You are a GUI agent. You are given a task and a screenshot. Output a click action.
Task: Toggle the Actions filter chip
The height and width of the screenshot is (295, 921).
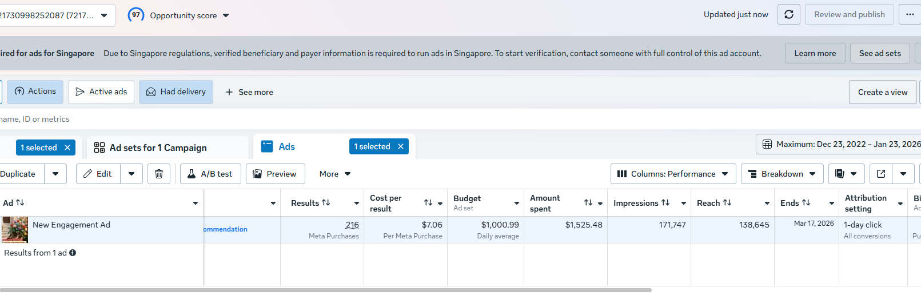(35, 91)
